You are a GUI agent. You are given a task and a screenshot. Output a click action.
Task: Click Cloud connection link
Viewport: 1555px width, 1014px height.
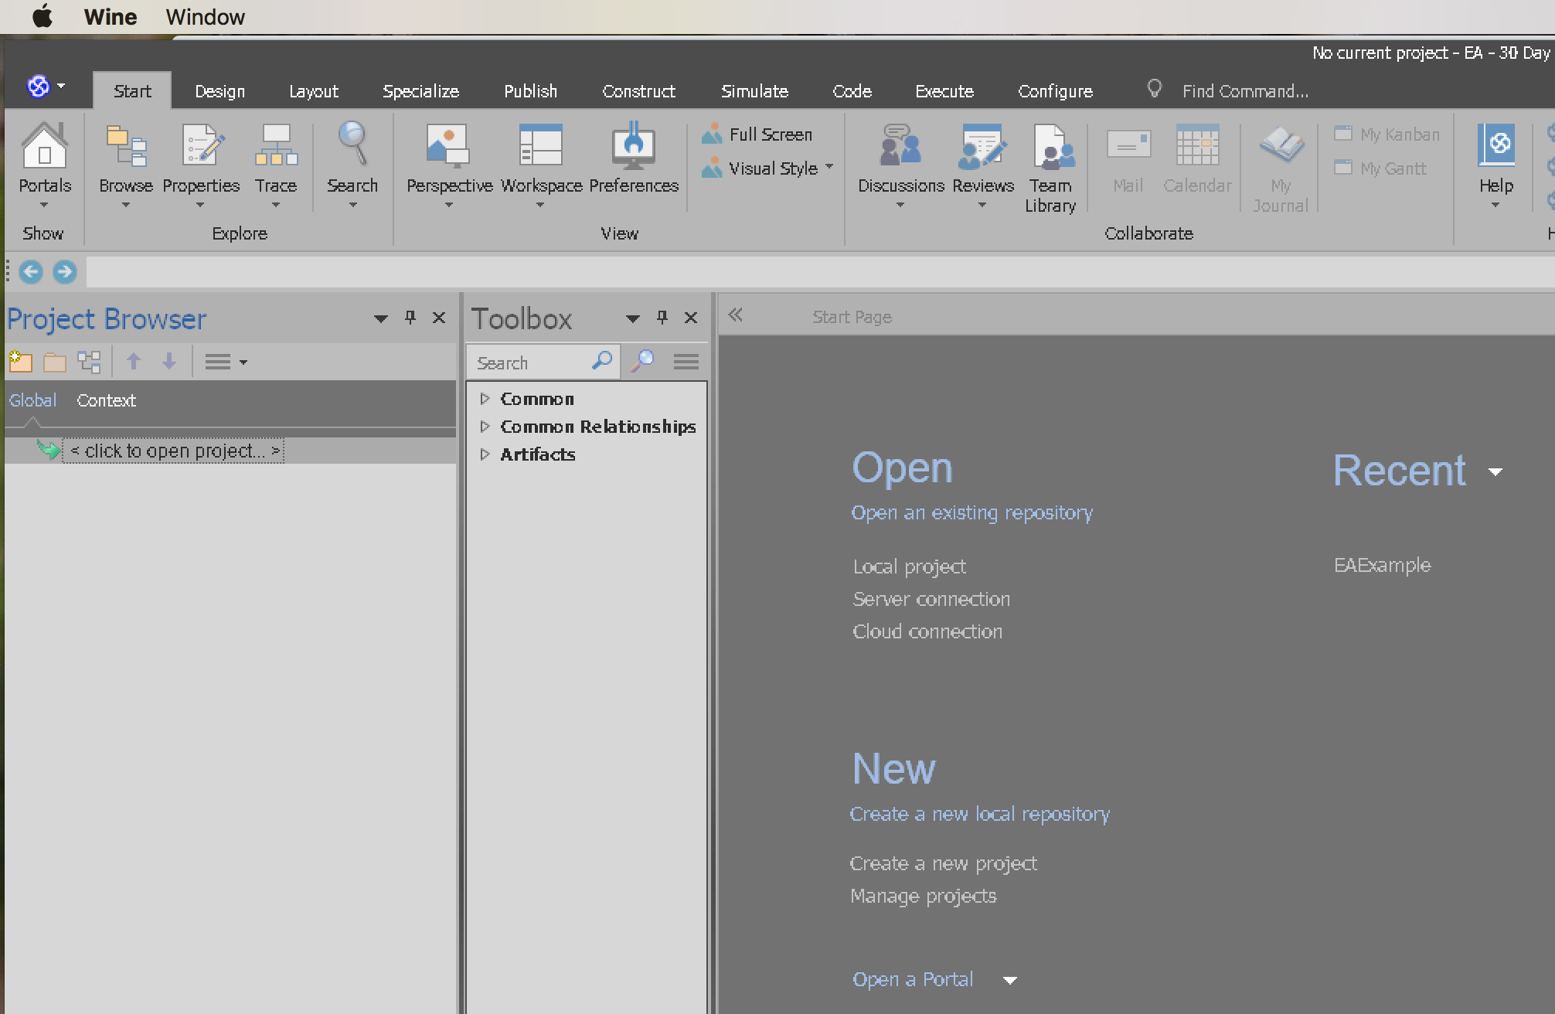[x=927, y=631]
